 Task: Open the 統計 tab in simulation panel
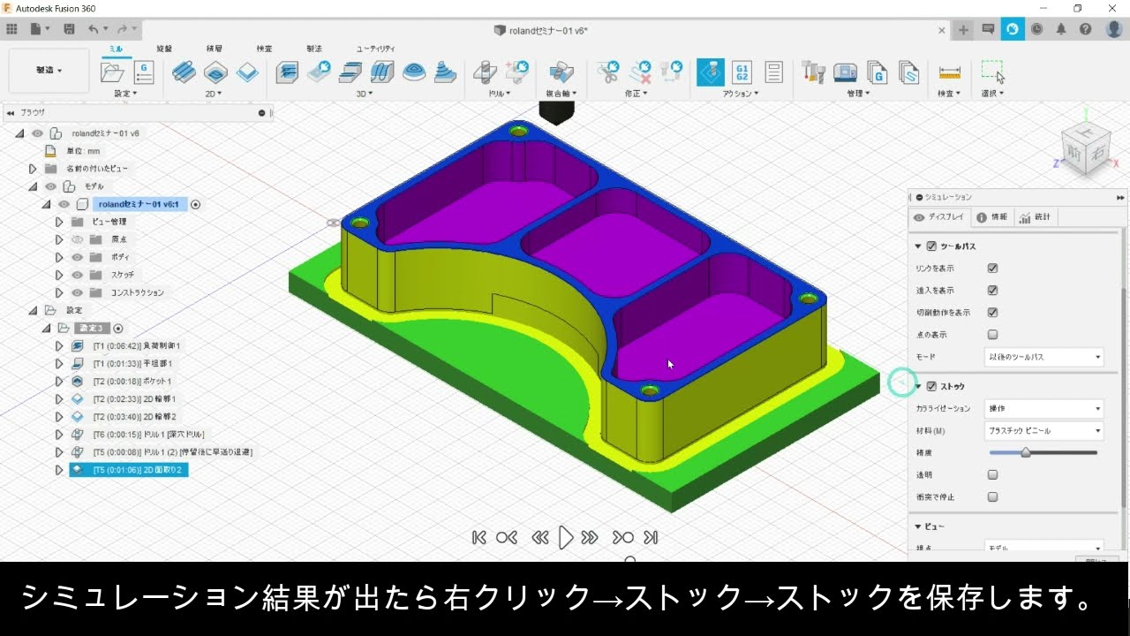point(1036,216)
